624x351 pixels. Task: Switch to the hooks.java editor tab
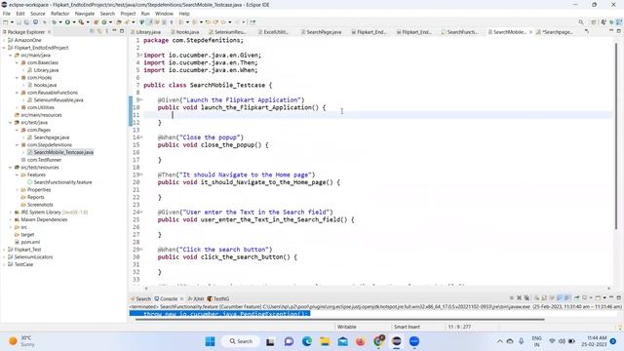coord(185,32)
